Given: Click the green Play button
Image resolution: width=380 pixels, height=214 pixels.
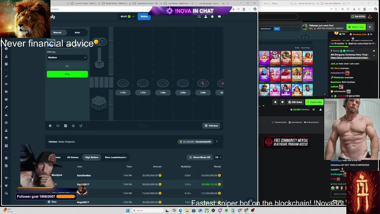Looking at the screenshot, I should pos(67,74).
